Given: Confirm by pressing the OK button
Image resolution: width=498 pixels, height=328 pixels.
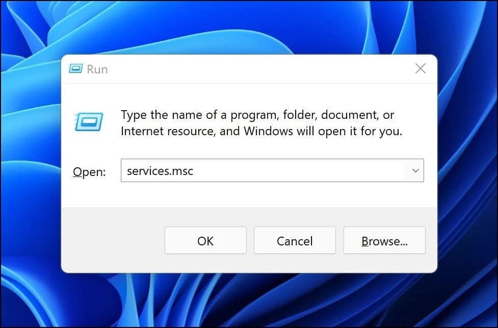Looking at the screenshot, I should coord(205,240).
